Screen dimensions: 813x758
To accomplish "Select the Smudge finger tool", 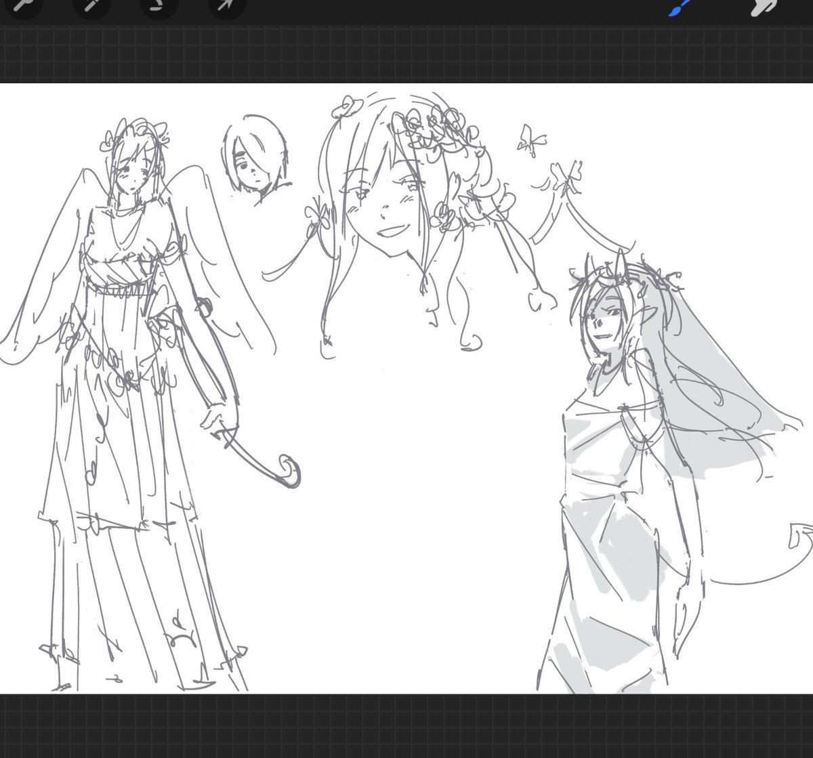I will pos(764,7).
